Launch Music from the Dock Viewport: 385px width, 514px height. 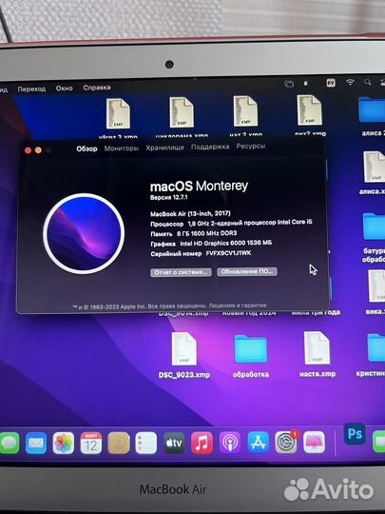point(202,443)
